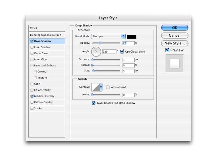Select the Styles panel header
The width and height of the screenshot is (217, 157).
(47, 28)
